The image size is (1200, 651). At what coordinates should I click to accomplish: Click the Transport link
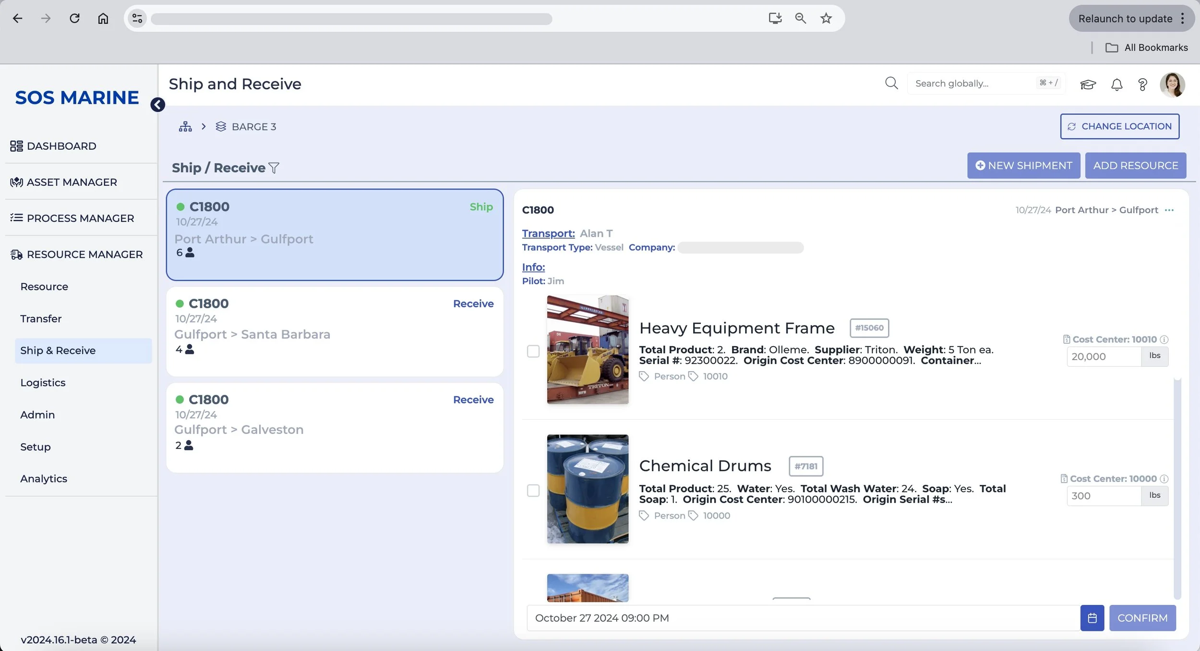tap(548, 233)
